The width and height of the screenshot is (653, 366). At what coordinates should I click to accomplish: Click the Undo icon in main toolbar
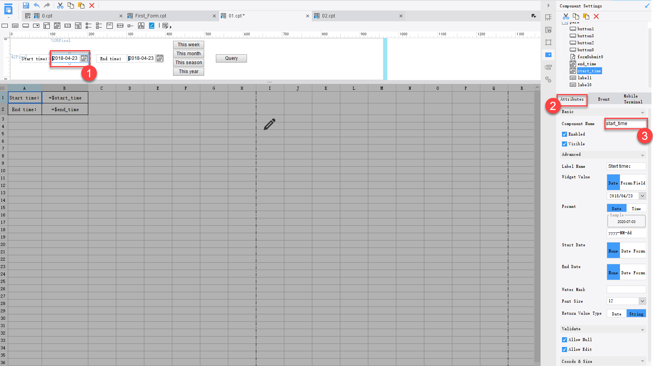pos(37,5)
